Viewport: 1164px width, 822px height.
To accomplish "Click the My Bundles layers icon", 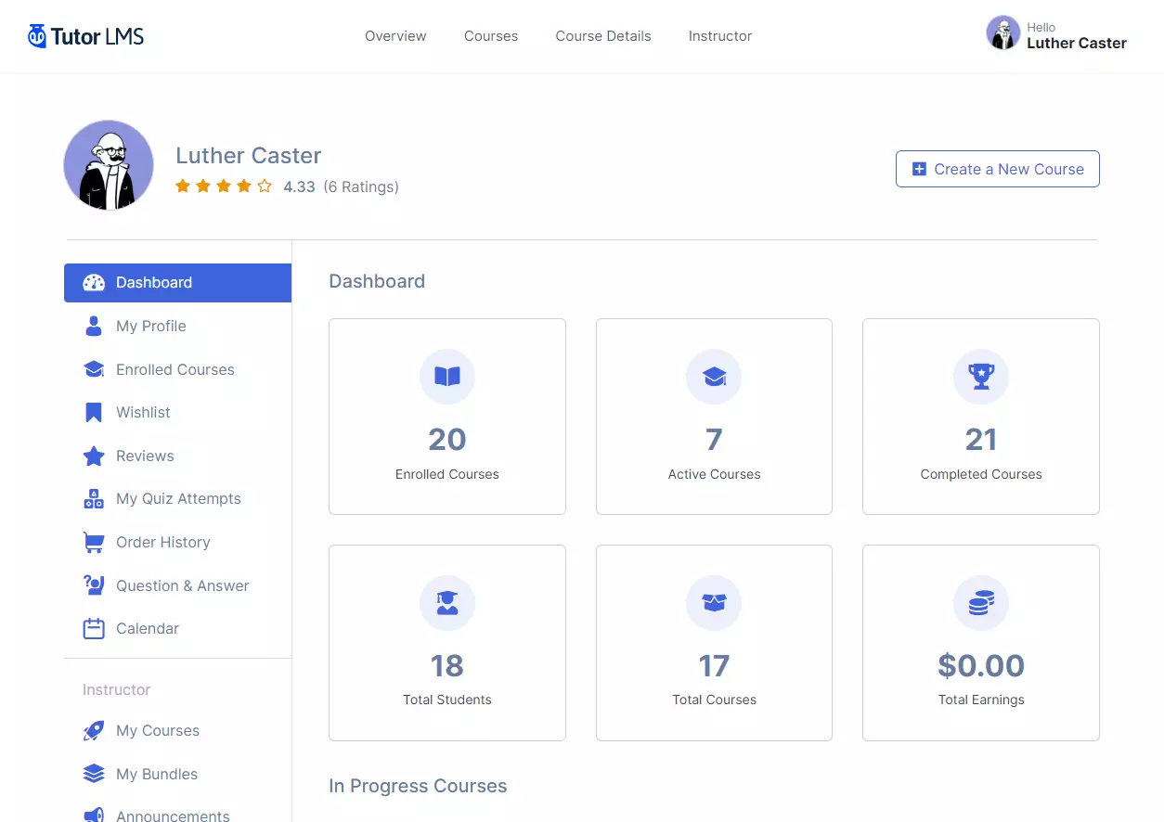I will (94, 774).
